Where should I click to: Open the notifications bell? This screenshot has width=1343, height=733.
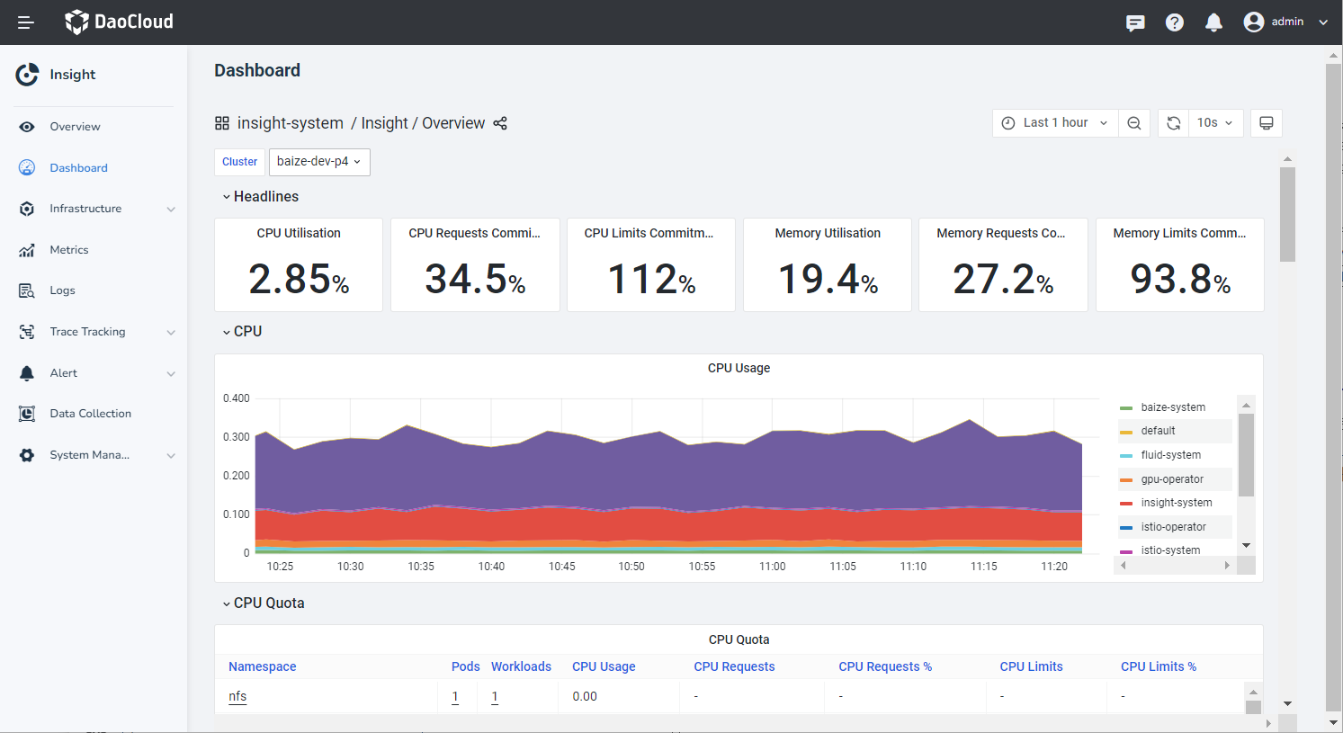coord(1213,22)
